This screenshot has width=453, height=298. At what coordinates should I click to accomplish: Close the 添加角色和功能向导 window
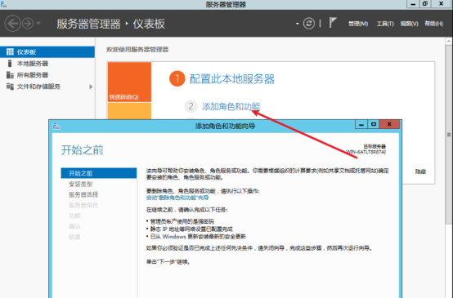tap(389, 124)
